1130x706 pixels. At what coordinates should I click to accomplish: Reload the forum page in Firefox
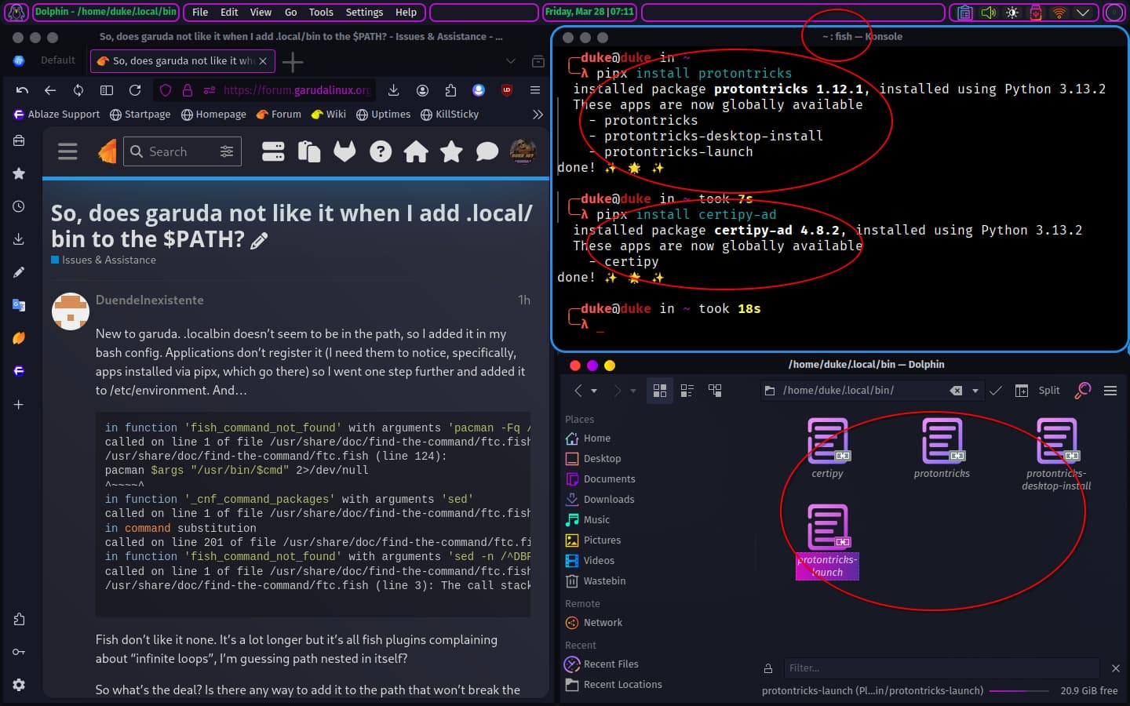[x=135, y=90]
